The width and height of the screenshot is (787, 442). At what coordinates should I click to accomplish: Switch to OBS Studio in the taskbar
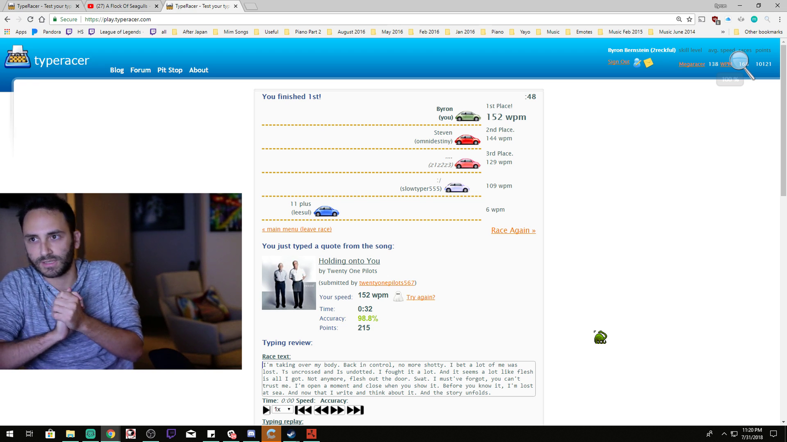click(151, 434)
